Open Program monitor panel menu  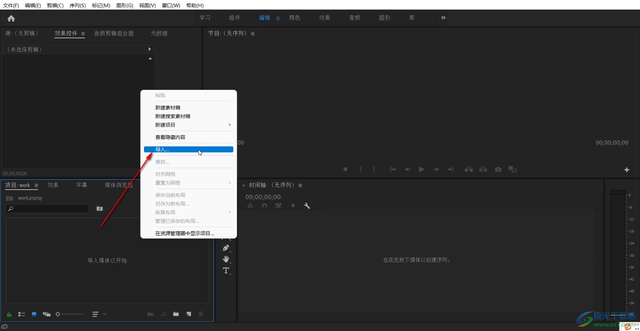tap(252, 34)
